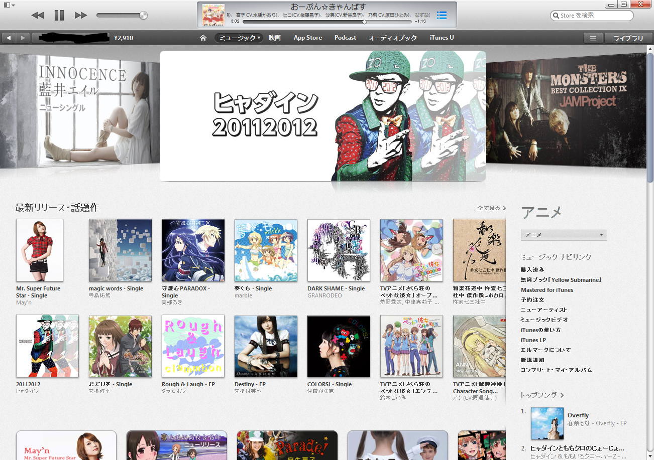Open the iTunes menu icon at top-left
The image size is (654, 460).
click(9, 5)
